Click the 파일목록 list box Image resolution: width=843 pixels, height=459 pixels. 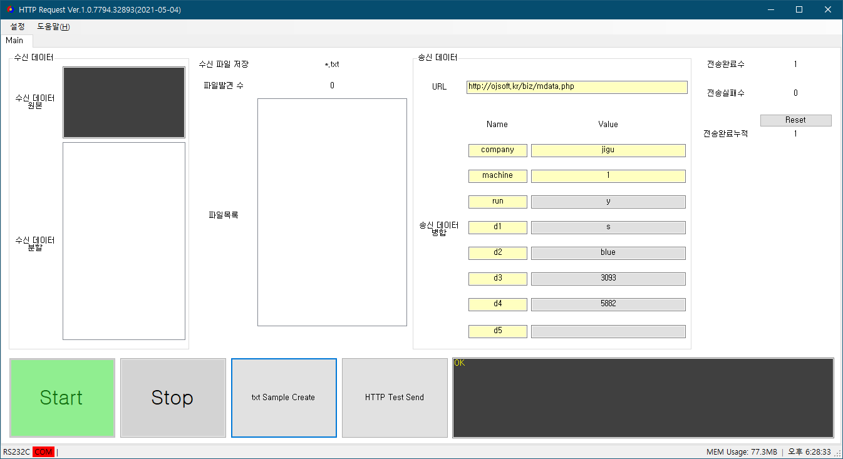(332, 212)
